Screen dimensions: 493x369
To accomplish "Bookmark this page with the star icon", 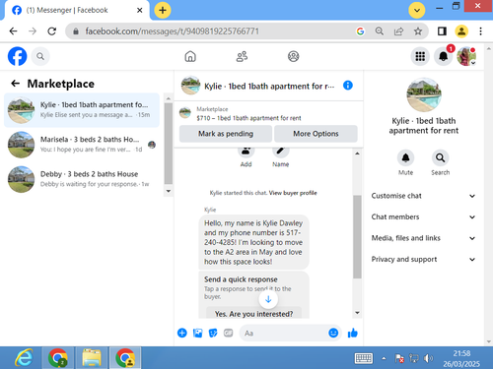I will coord(418,31).
